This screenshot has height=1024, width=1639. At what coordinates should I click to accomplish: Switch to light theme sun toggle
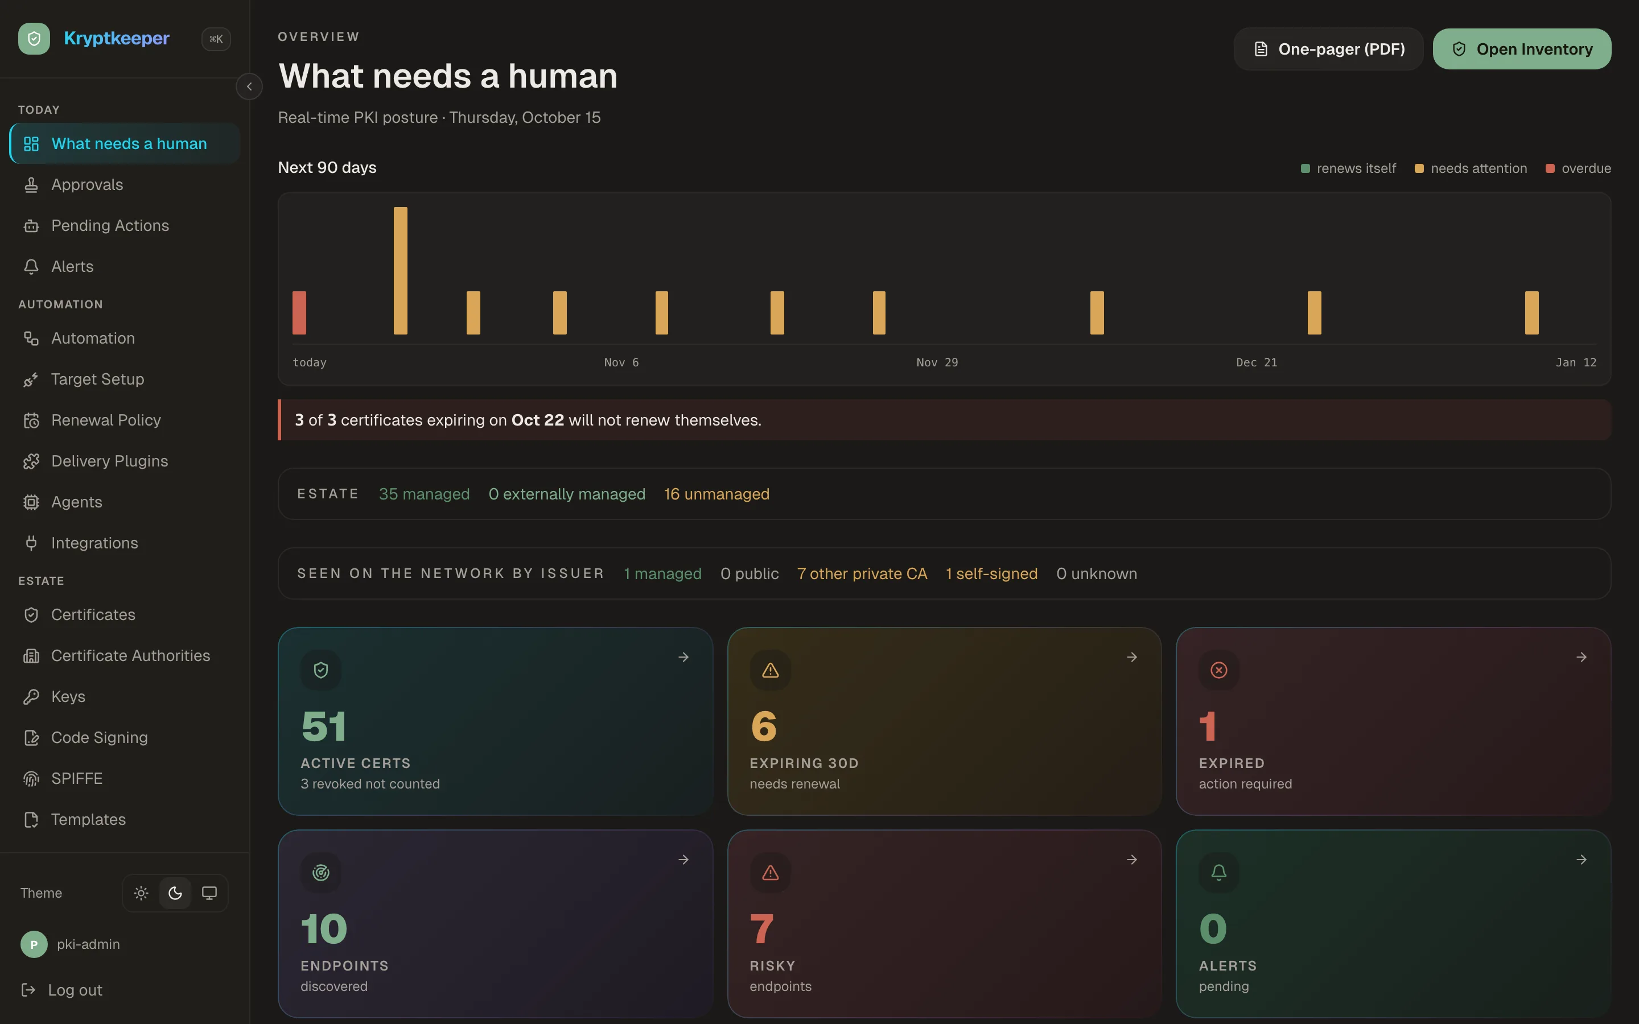[x=141, y=893]
